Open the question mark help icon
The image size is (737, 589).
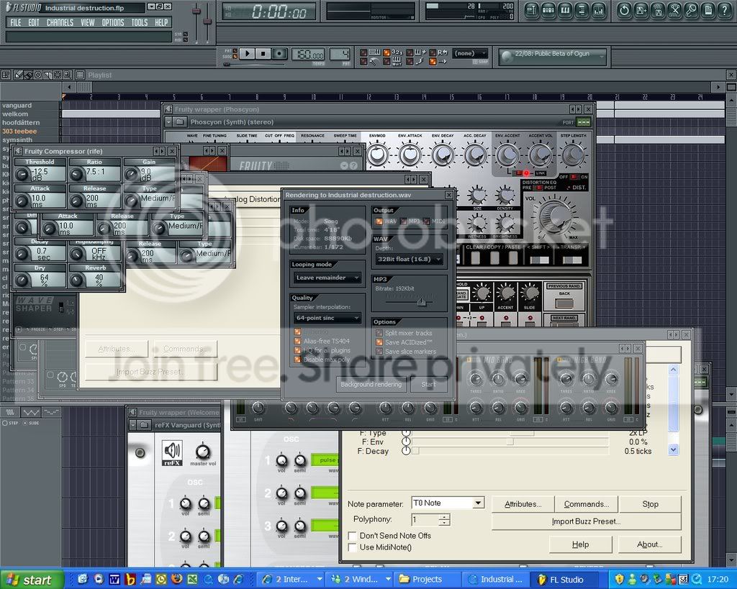725,10
